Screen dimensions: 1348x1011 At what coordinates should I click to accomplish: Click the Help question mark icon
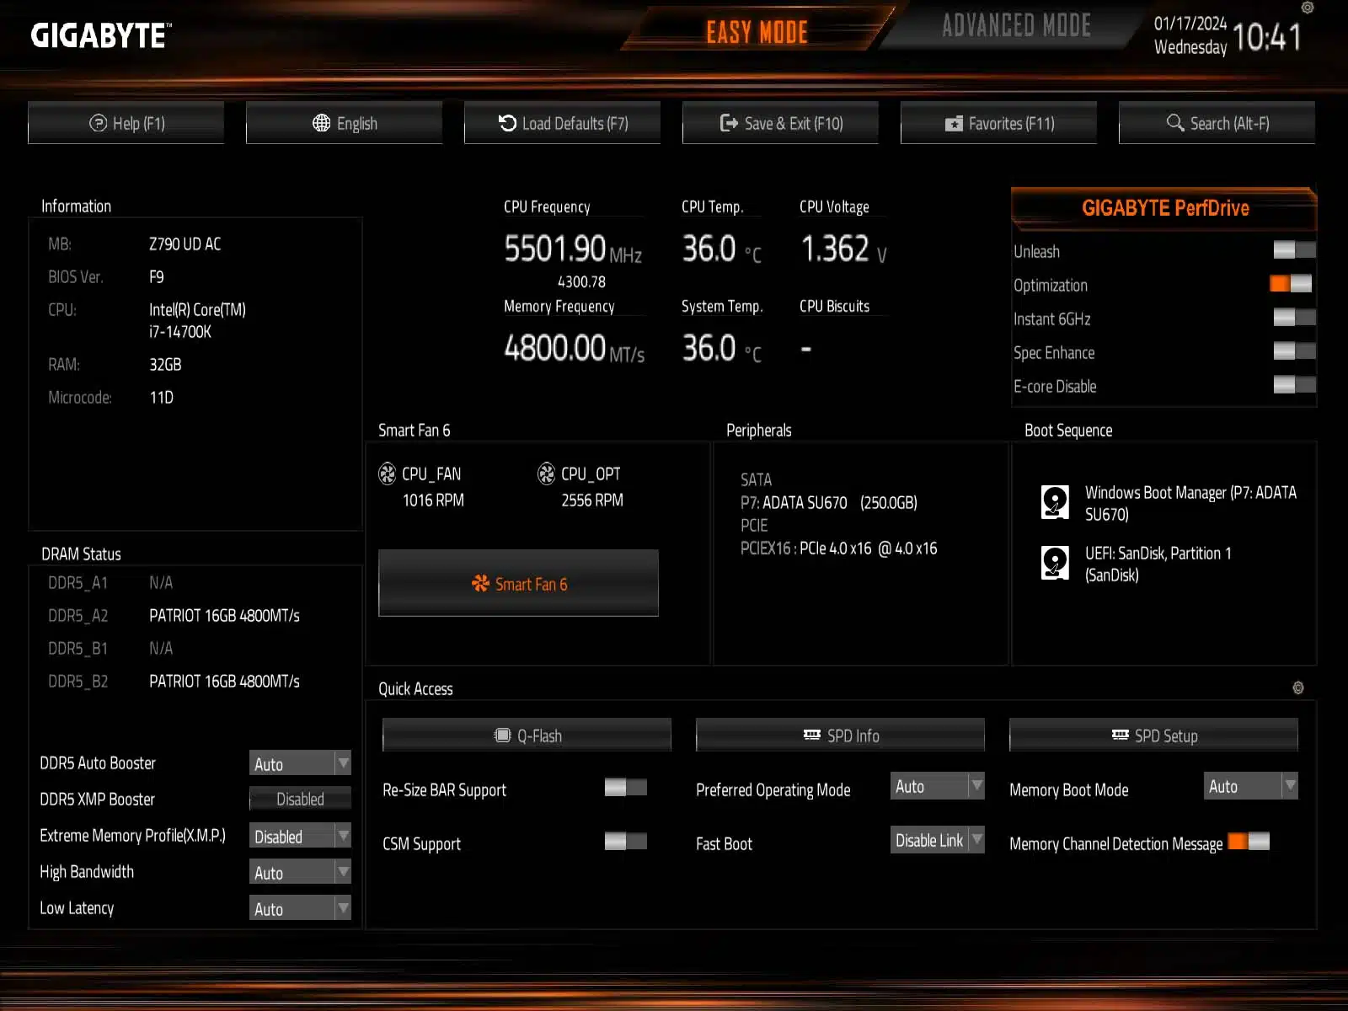click(98, 123)
